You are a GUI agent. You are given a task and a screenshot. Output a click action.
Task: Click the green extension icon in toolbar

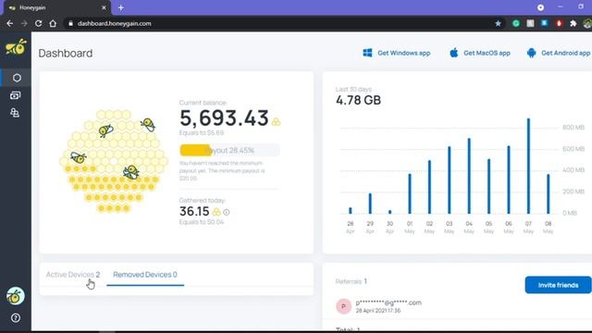click(x=516, y=23)
